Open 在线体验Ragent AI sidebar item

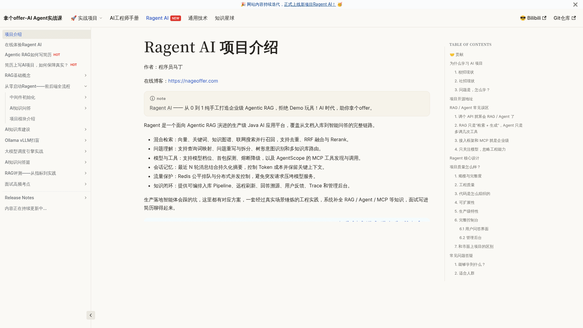click(46, 45)
